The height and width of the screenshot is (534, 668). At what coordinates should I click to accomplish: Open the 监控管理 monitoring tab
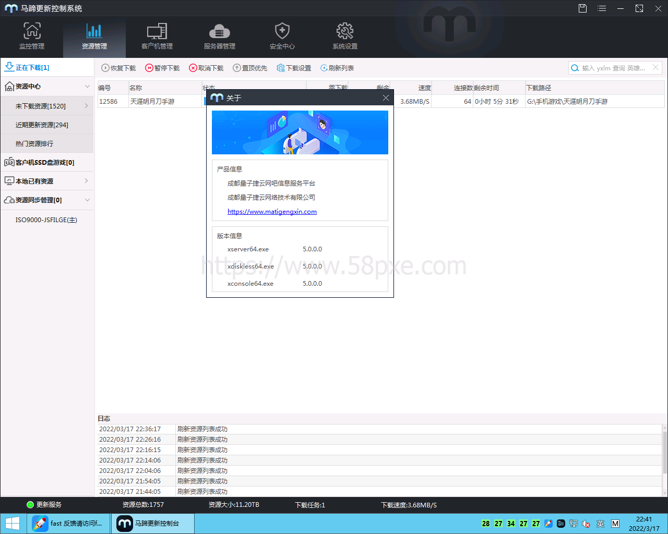click(x=32, y=37)
